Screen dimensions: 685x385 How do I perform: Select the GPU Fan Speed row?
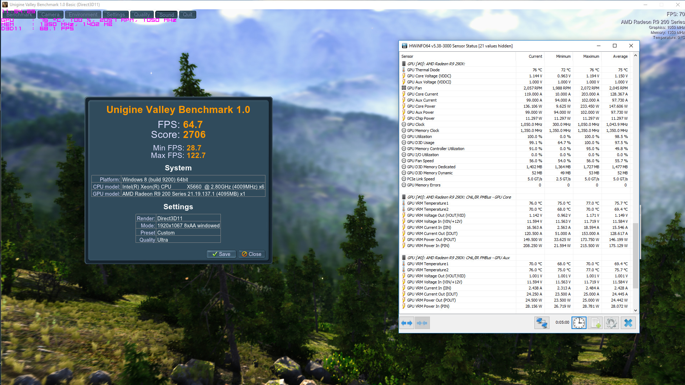point(515,161)
